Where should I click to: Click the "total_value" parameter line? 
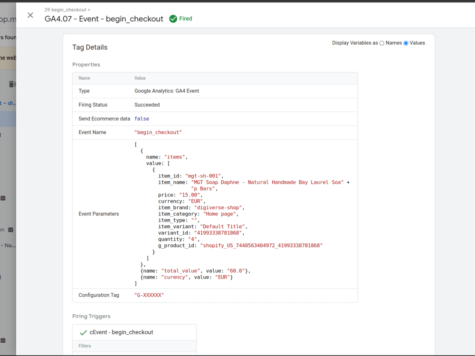(x=195, y=271)
